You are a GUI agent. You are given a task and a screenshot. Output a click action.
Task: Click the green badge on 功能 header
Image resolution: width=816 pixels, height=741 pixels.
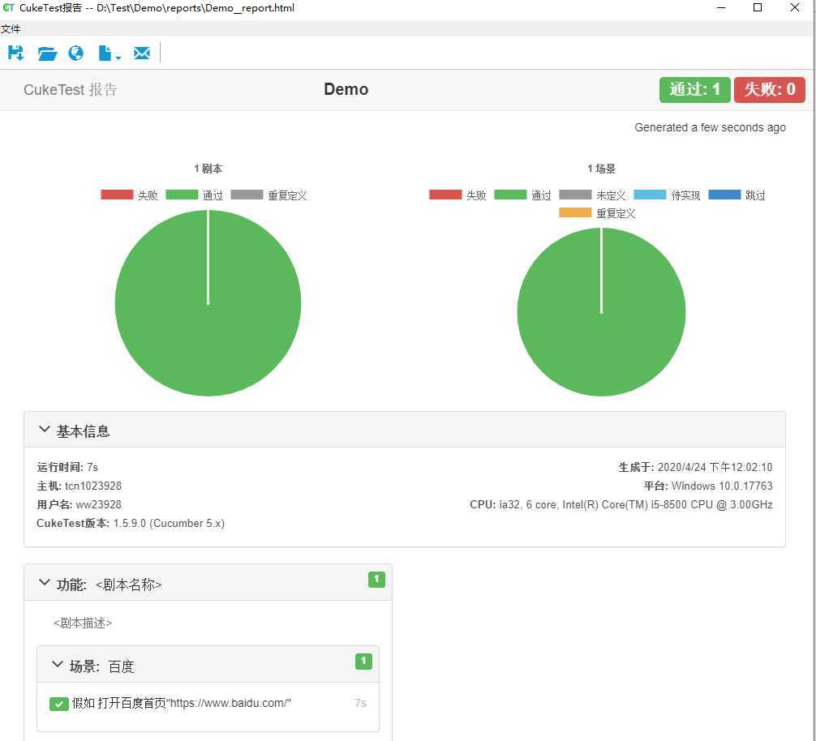click(377, 580)
